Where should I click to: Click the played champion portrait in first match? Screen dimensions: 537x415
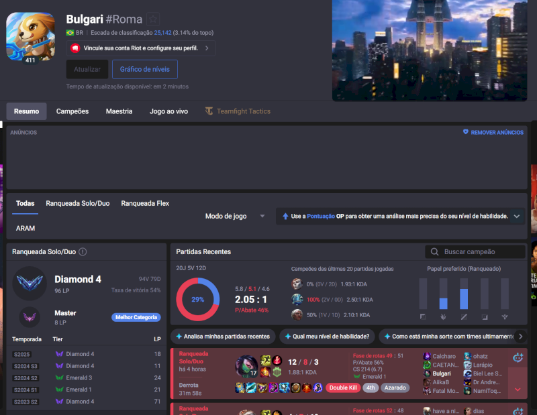[246, 366]
